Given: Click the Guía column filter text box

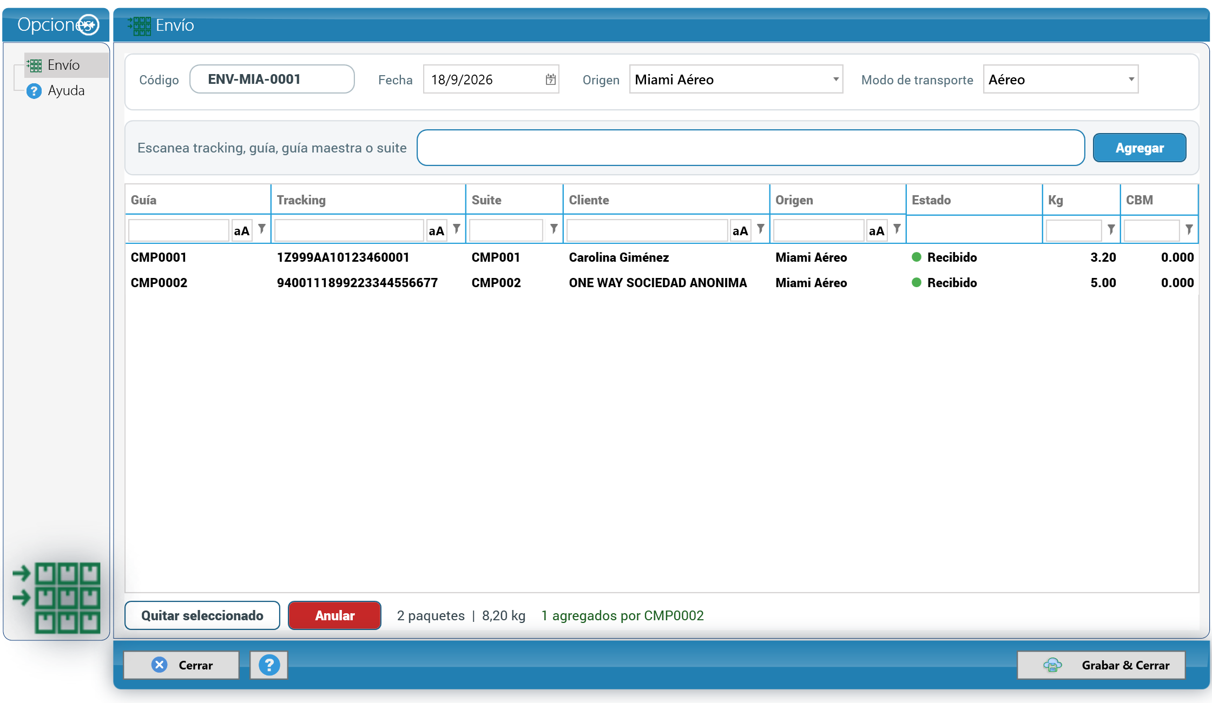Looking at the screenshot, I should point(179,230).
